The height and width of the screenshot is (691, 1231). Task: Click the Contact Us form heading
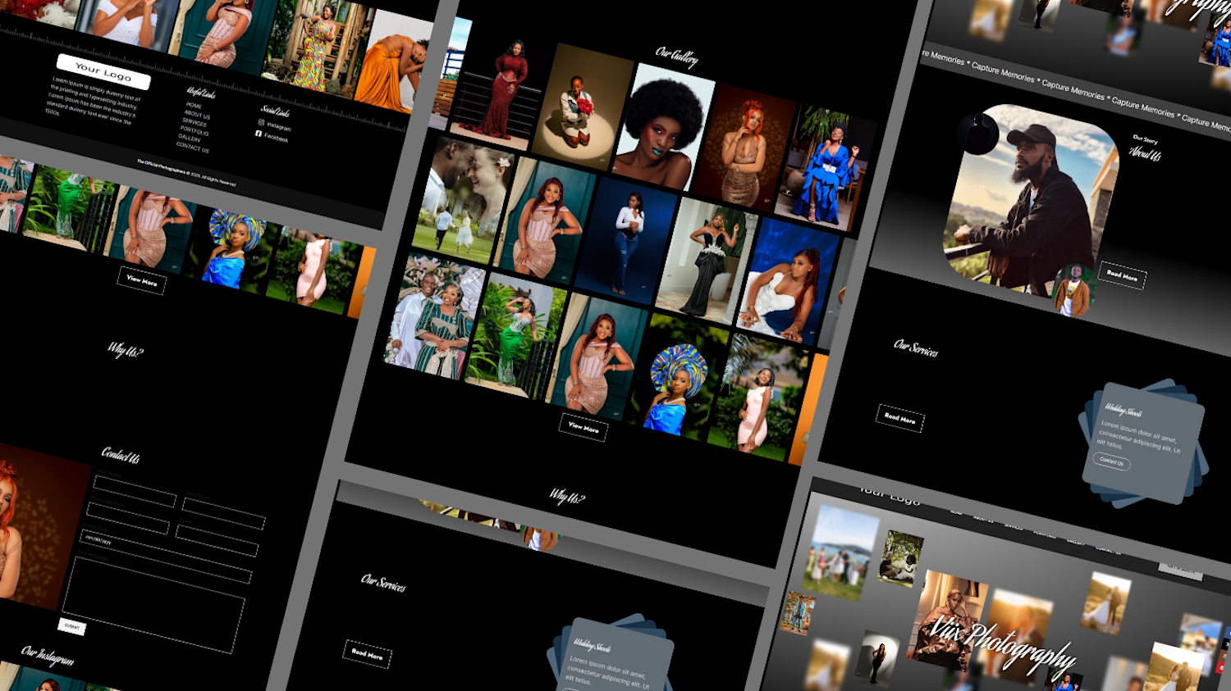pos(121,454)
